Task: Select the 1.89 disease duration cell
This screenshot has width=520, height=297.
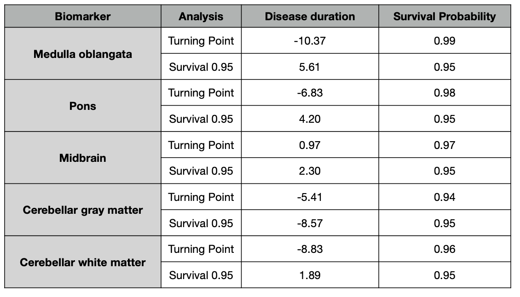Action: (310, 275)
